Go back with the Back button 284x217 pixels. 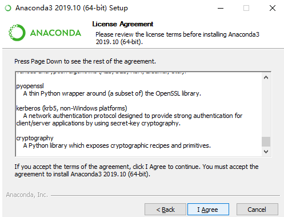(165, 210)
